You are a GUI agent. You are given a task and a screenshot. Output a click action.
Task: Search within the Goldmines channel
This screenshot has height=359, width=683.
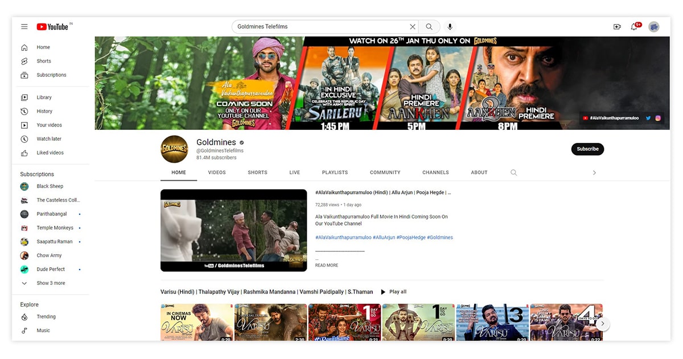pos(513,173)
